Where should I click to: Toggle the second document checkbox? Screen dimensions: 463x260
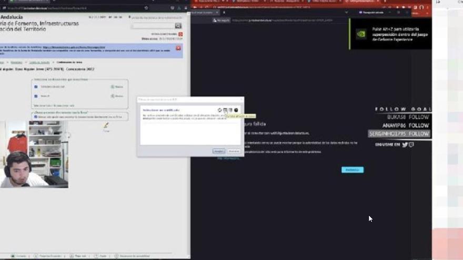click(36, 96)
